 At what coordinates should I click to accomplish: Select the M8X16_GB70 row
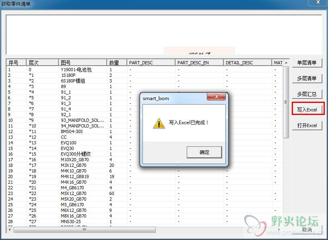pos(144,216)
